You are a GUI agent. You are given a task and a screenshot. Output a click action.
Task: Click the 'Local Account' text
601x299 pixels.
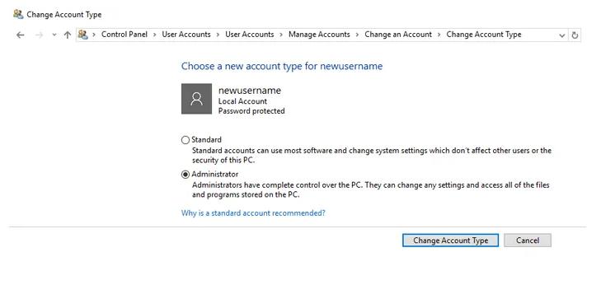pos(242,101)
